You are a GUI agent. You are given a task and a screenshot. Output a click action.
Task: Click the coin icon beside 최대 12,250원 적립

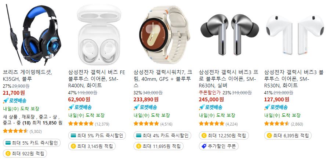204,135
